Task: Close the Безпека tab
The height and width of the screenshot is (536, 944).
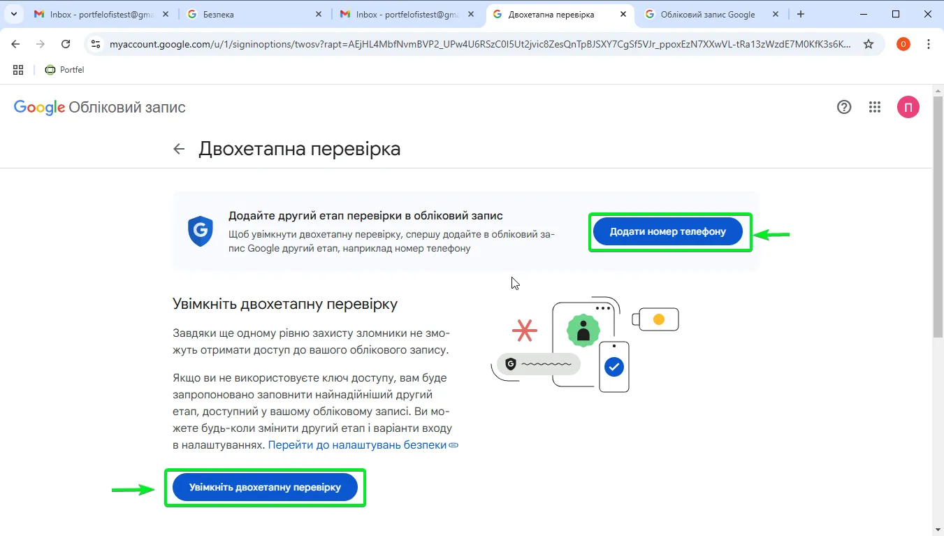Action: point(319,14)
